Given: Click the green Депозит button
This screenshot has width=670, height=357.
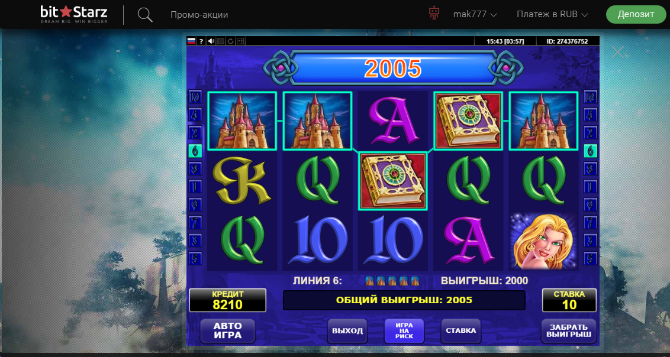Looking at the screenshot, I should coord(636,14).
